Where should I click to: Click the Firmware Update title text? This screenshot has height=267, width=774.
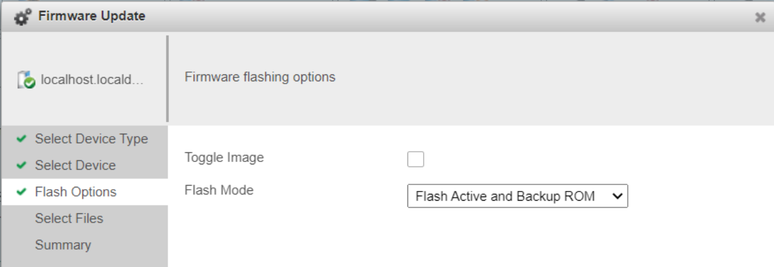point(92,16)
